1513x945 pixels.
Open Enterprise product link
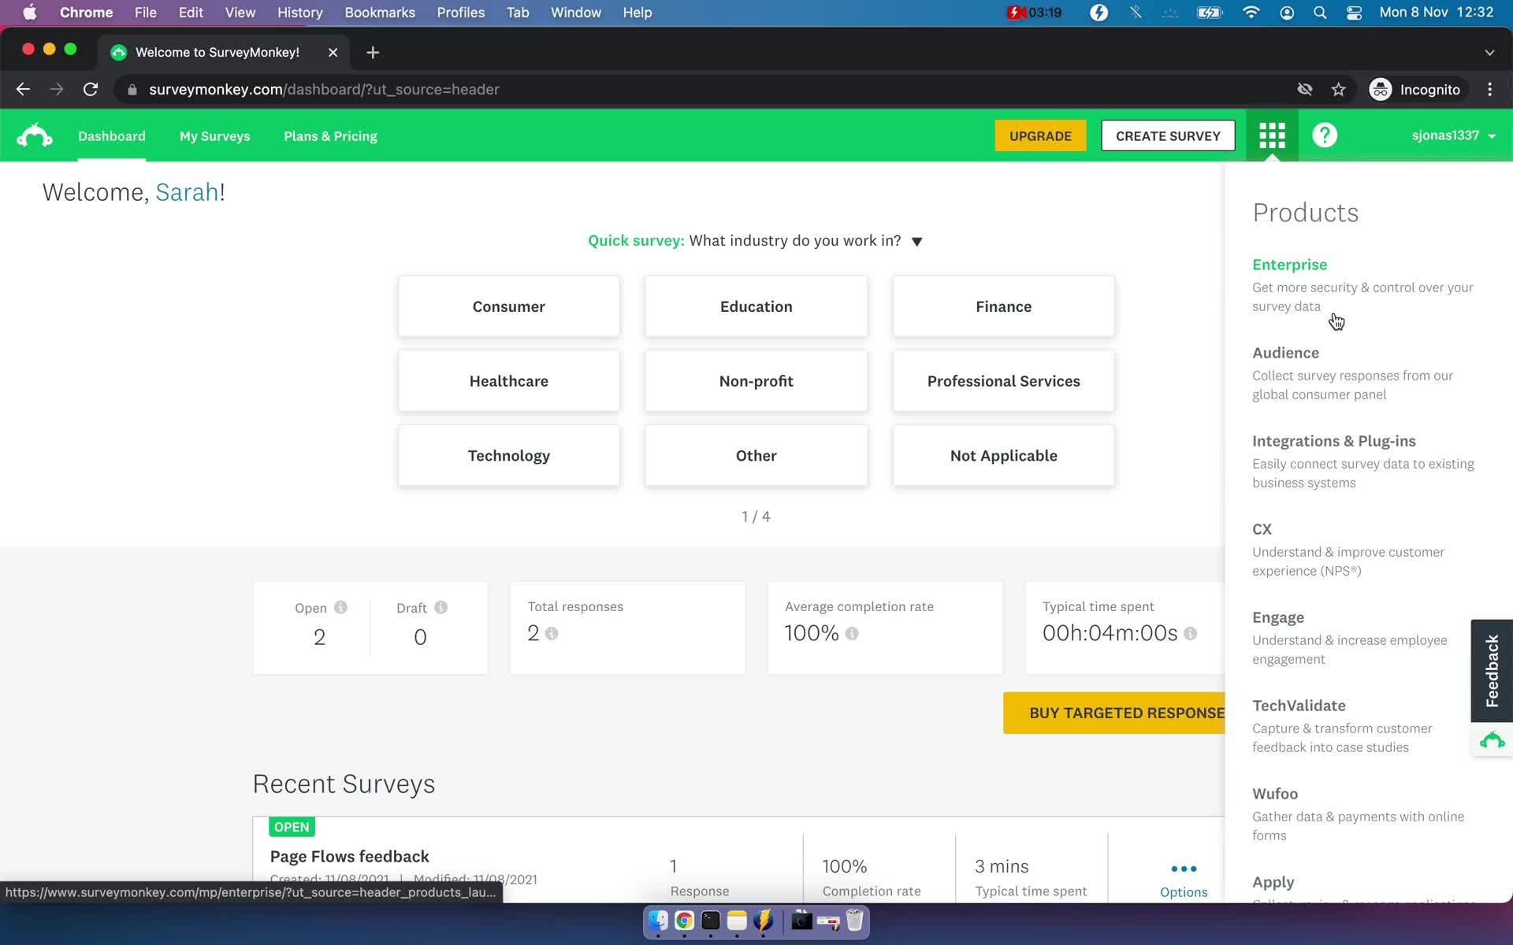coord(1289,265)
